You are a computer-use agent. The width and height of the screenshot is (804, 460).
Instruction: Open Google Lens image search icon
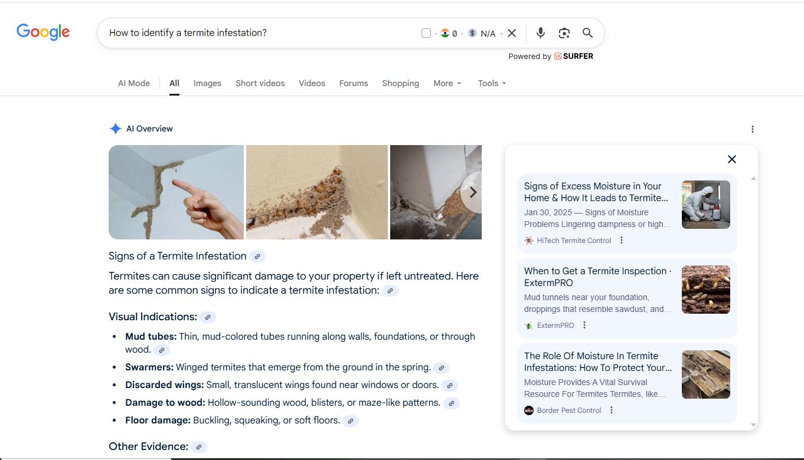[x=564, y=33]
